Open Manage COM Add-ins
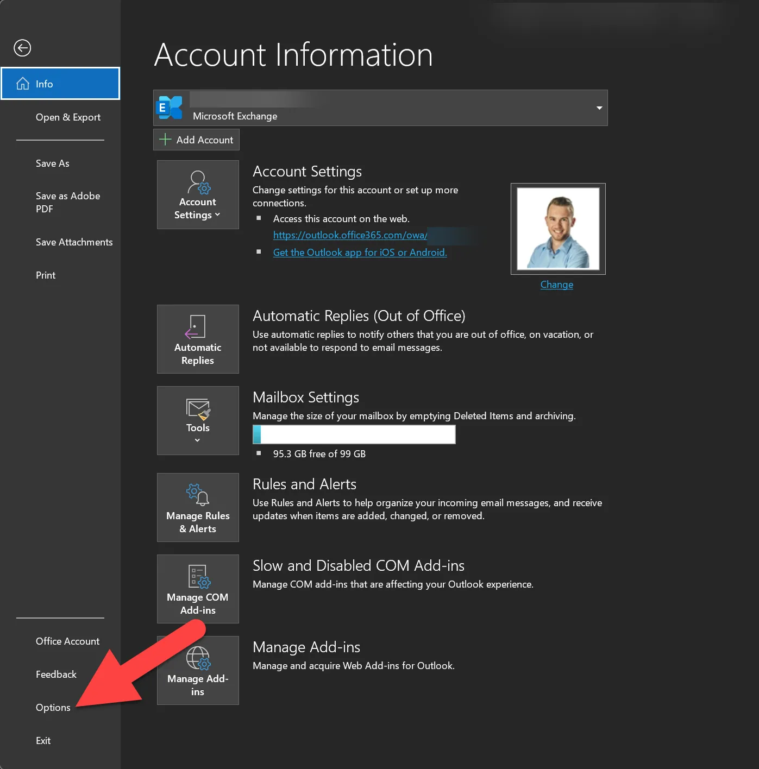The width and height of the screenshot is (759, 769). click(x=198, y=589)
